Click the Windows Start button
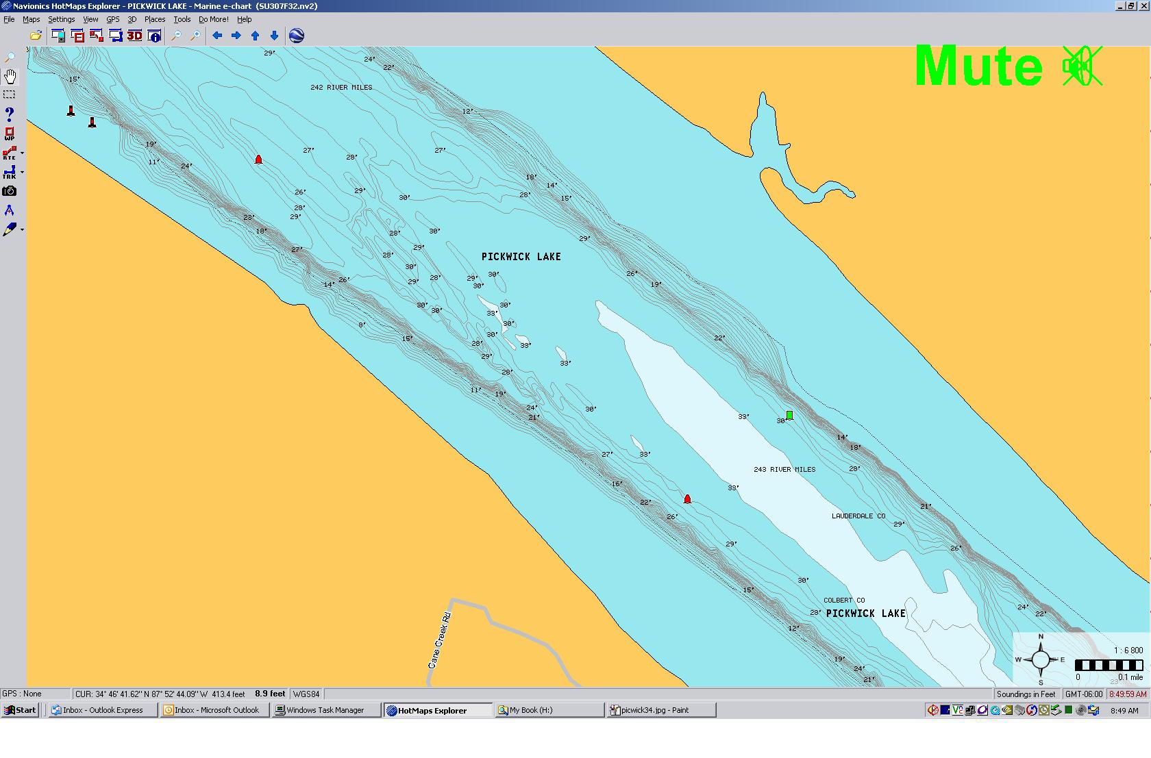Image resolution: width=1151 pixels, height=758 pixels. tap(20, 710)
